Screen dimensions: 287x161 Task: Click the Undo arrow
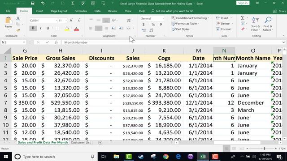point(43,3)
